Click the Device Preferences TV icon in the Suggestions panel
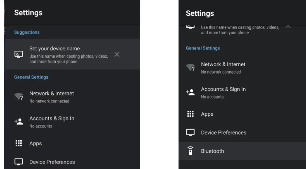This screenshot has width=306, height=169. [x=19, y=162]
